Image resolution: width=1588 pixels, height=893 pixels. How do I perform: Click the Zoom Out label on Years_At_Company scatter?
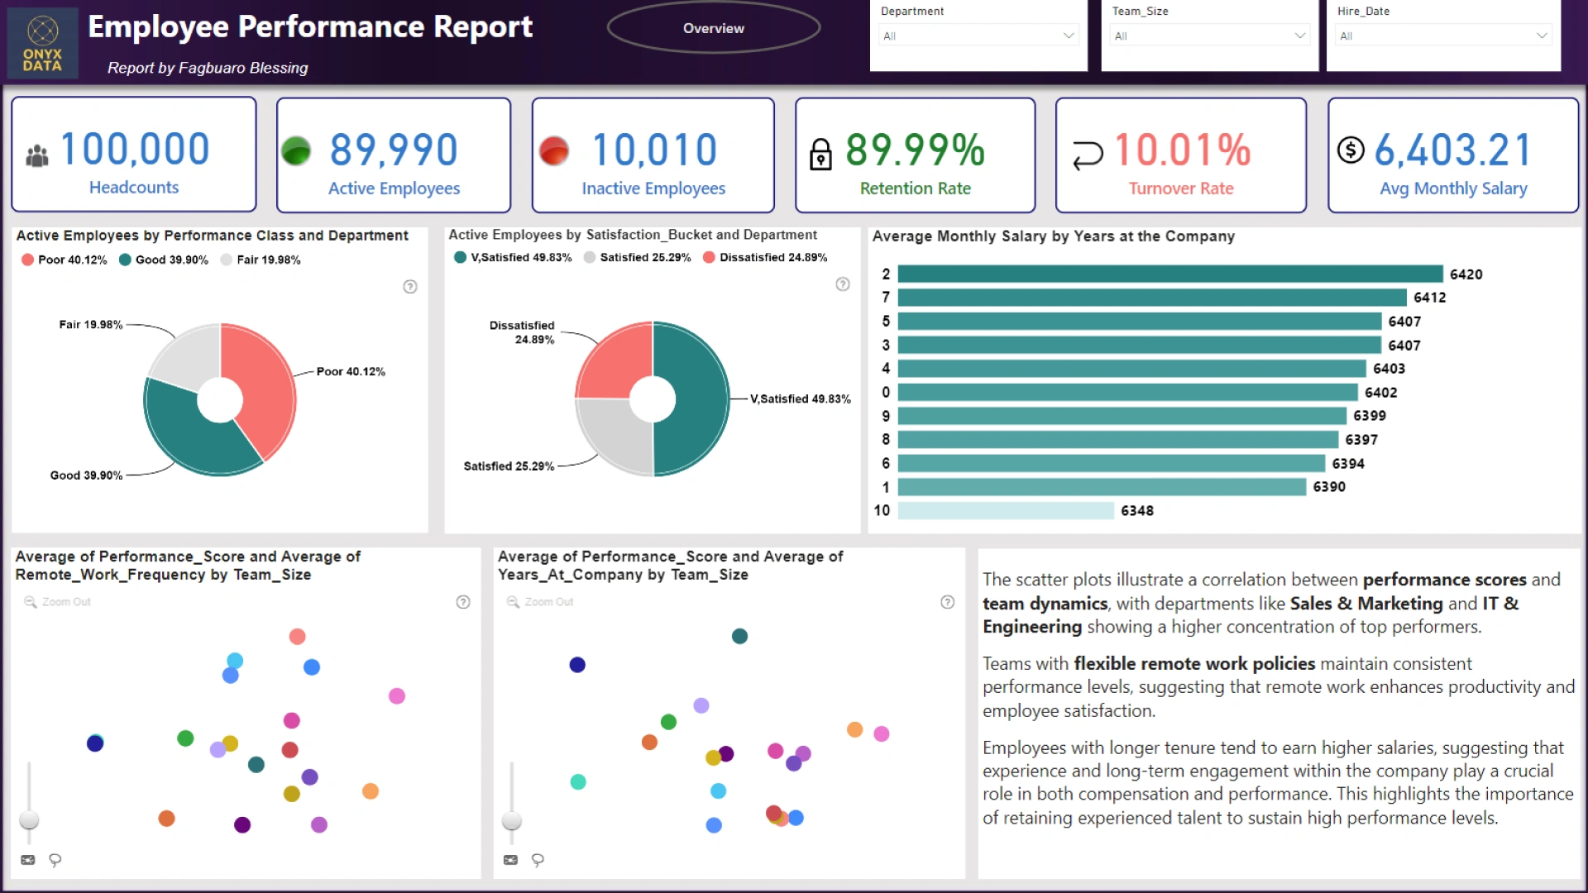pos(549,602)
